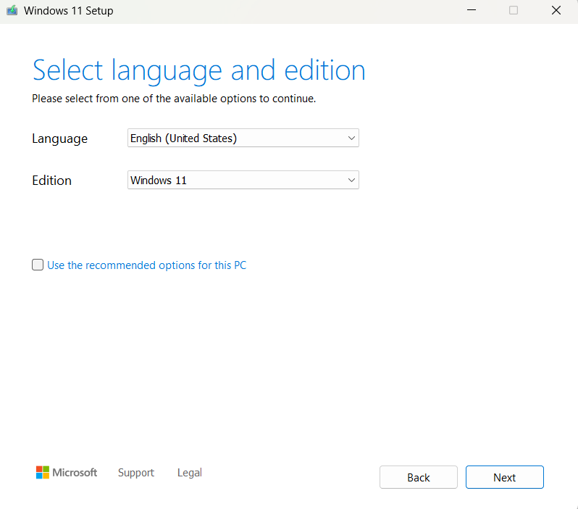578x509 pixels.
Task: Minimize the Windows 11 Setup window
Action: pos(472,10)
